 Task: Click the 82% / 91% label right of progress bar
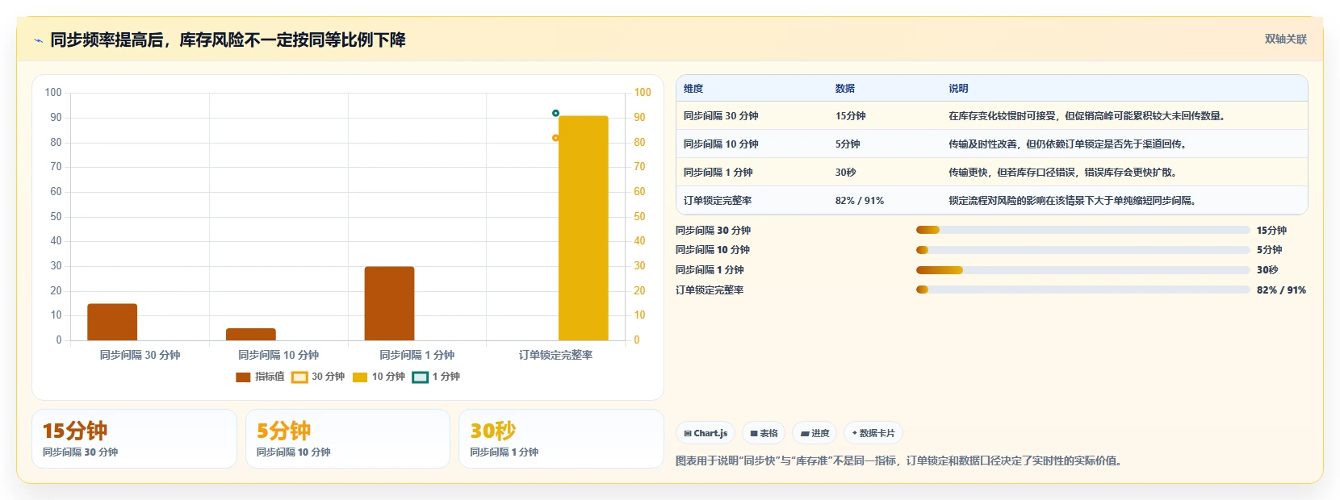pyautogui.click(x=1281, y=290)
